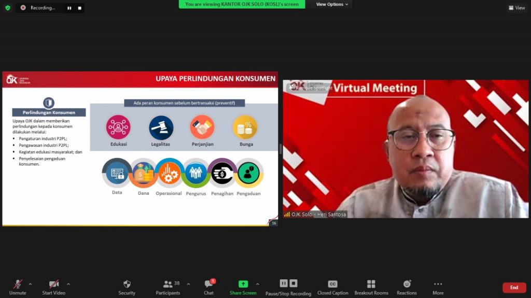Click the red End meeting button

514,288
